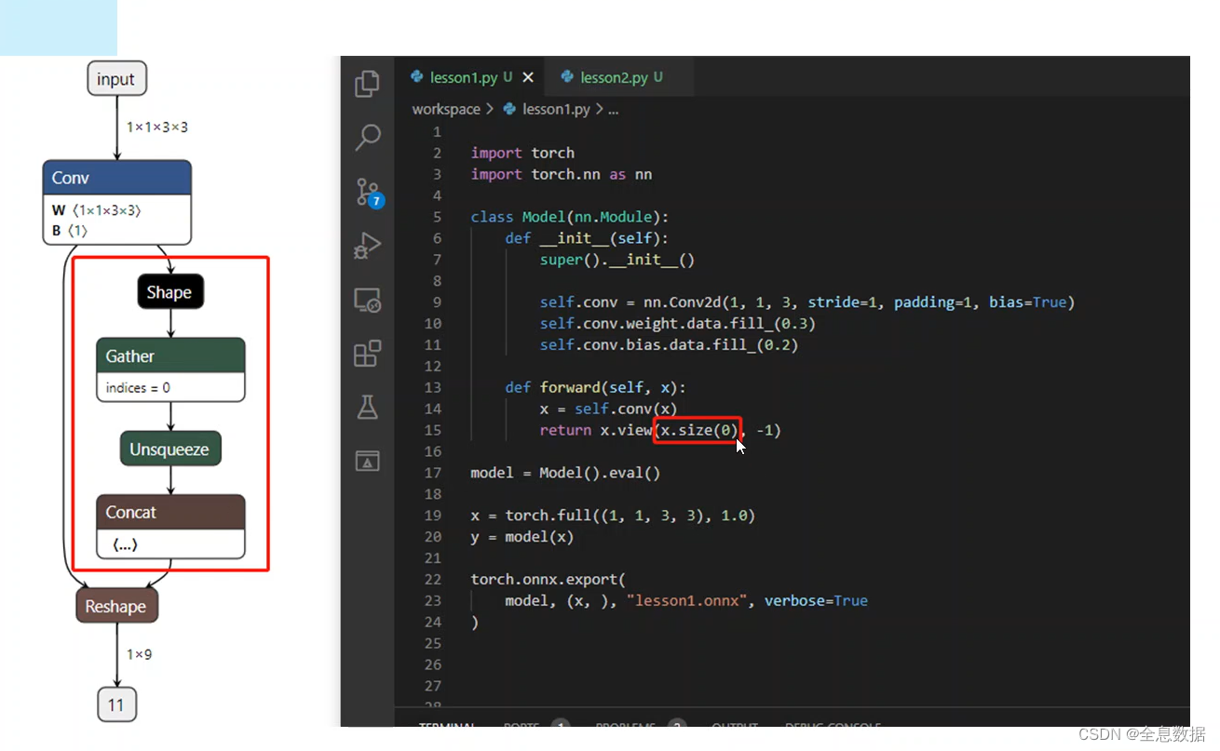1220x751 pixels.
Task: Select the Reshape node
Action: pyautogui.click(x=116, y=607)
